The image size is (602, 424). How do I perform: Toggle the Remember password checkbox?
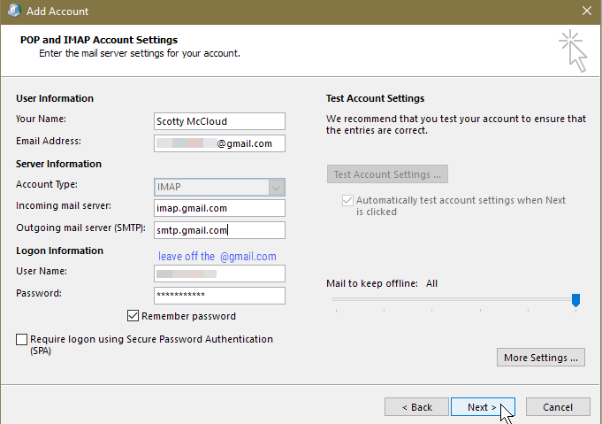point(133,316)
